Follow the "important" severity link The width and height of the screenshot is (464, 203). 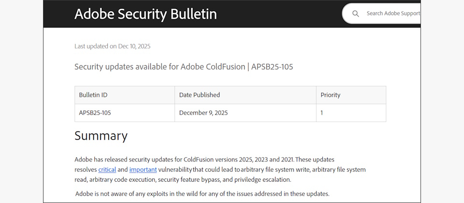(x=143, y=170)
